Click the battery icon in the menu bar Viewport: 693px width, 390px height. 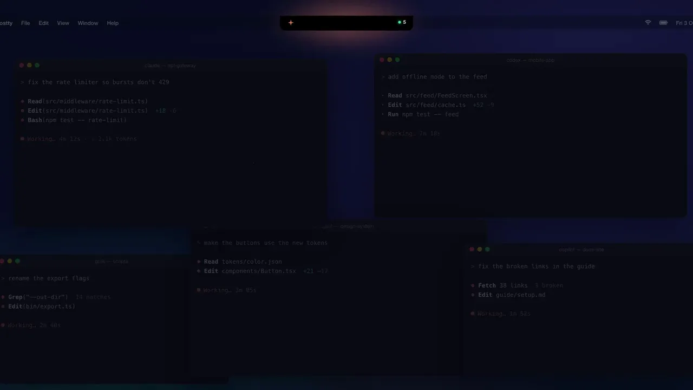(663, 23)
